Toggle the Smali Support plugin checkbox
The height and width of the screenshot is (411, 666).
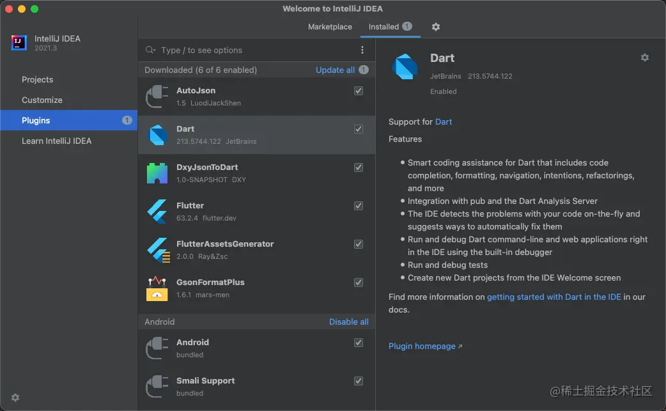click(359, 381)
